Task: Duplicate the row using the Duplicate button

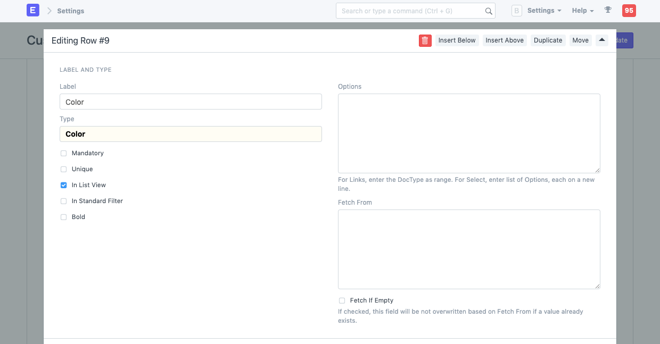Action: (548, 40)
